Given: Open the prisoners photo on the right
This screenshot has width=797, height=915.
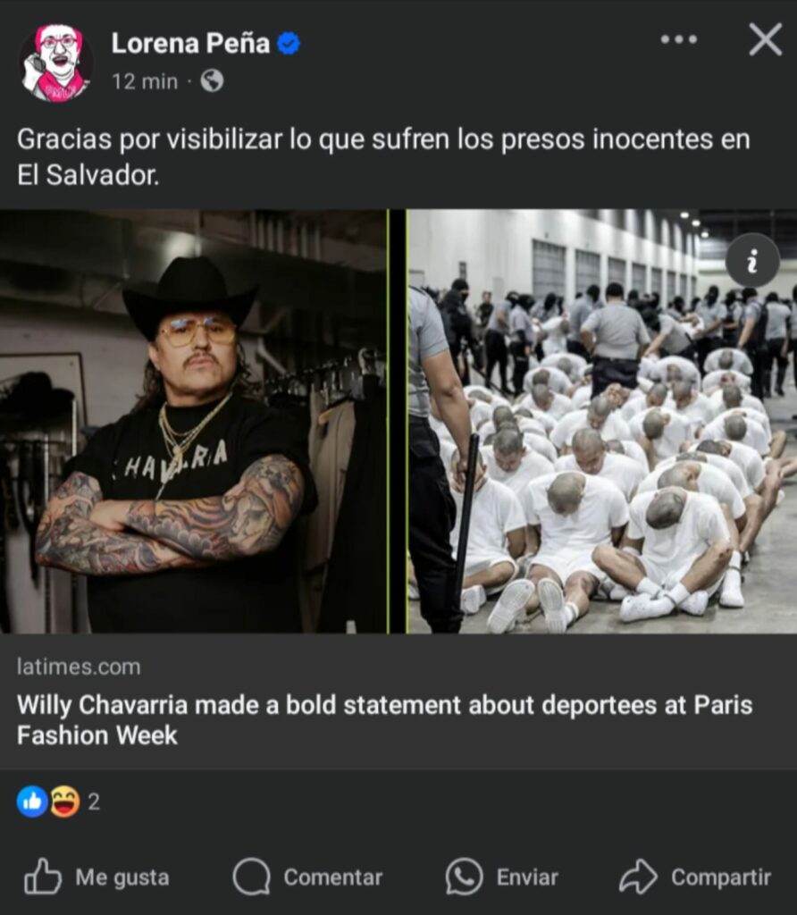Looking at the screenshot, I should (602, 422).
